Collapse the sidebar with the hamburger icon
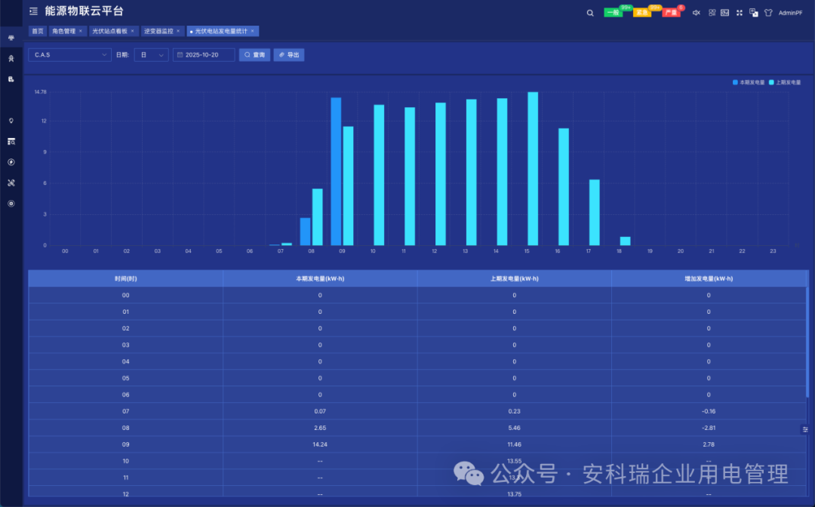This screenshot has width=815, height=507. tap(33, 11)
